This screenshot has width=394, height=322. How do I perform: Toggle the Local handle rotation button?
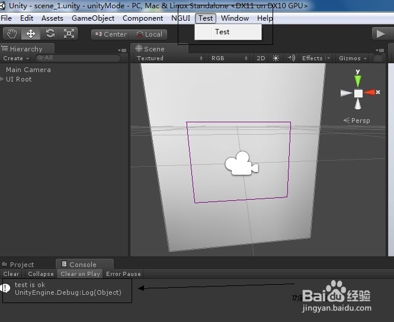pos(149,34)
